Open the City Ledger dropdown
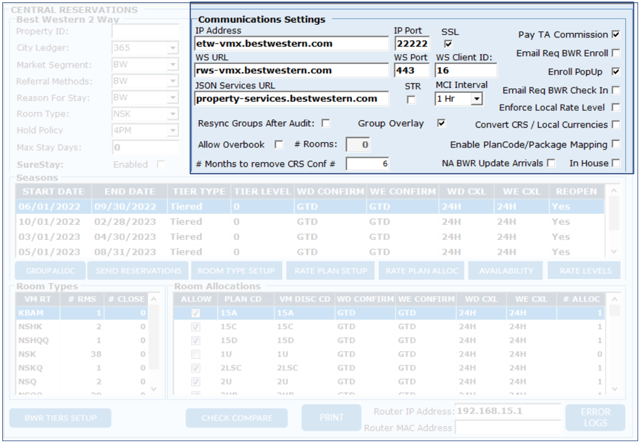The height and width of the screenshot is (444, 641). [173, 48]
